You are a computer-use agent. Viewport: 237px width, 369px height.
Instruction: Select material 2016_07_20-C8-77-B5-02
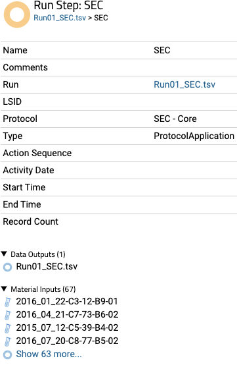point(67,341)
